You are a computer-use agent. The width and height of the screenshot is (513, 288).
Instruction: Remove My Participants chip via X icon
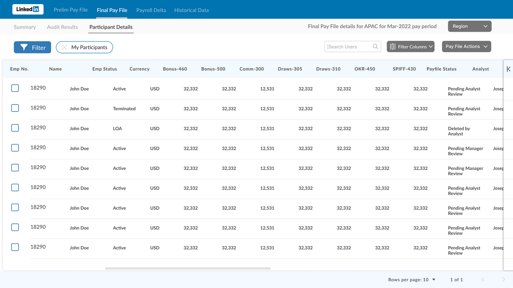pos(64,47)
